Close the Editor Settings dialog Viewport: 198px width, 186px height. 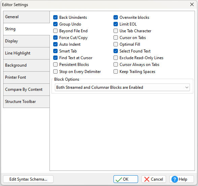[x=192, y=4]
